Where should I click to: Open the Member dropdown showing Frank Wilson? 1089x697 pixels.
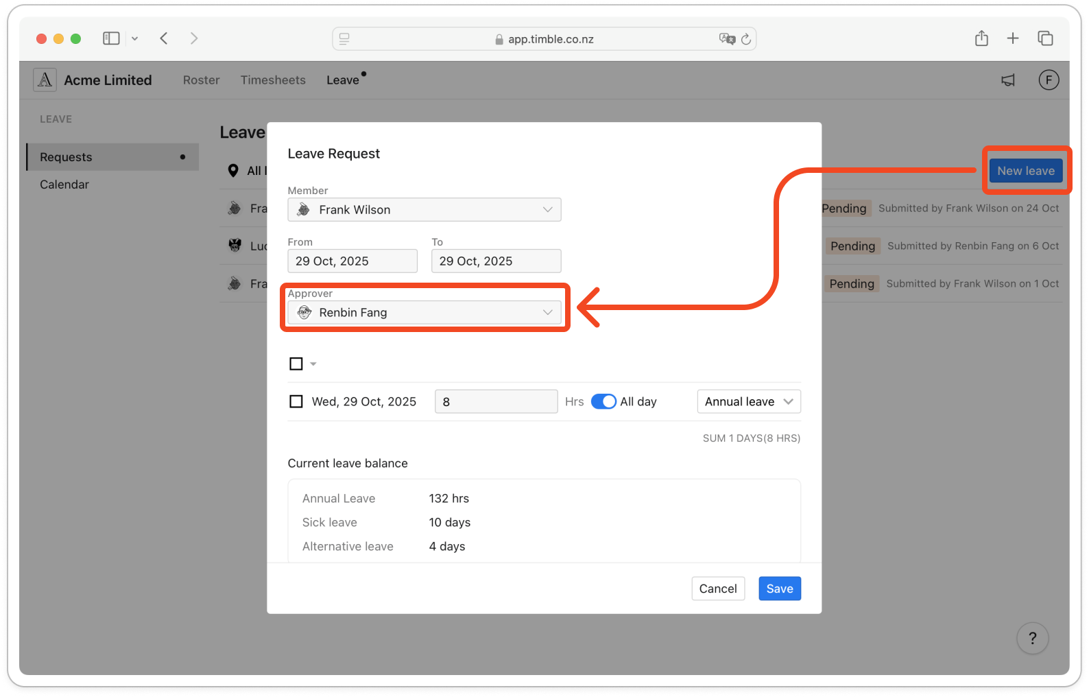424,210
